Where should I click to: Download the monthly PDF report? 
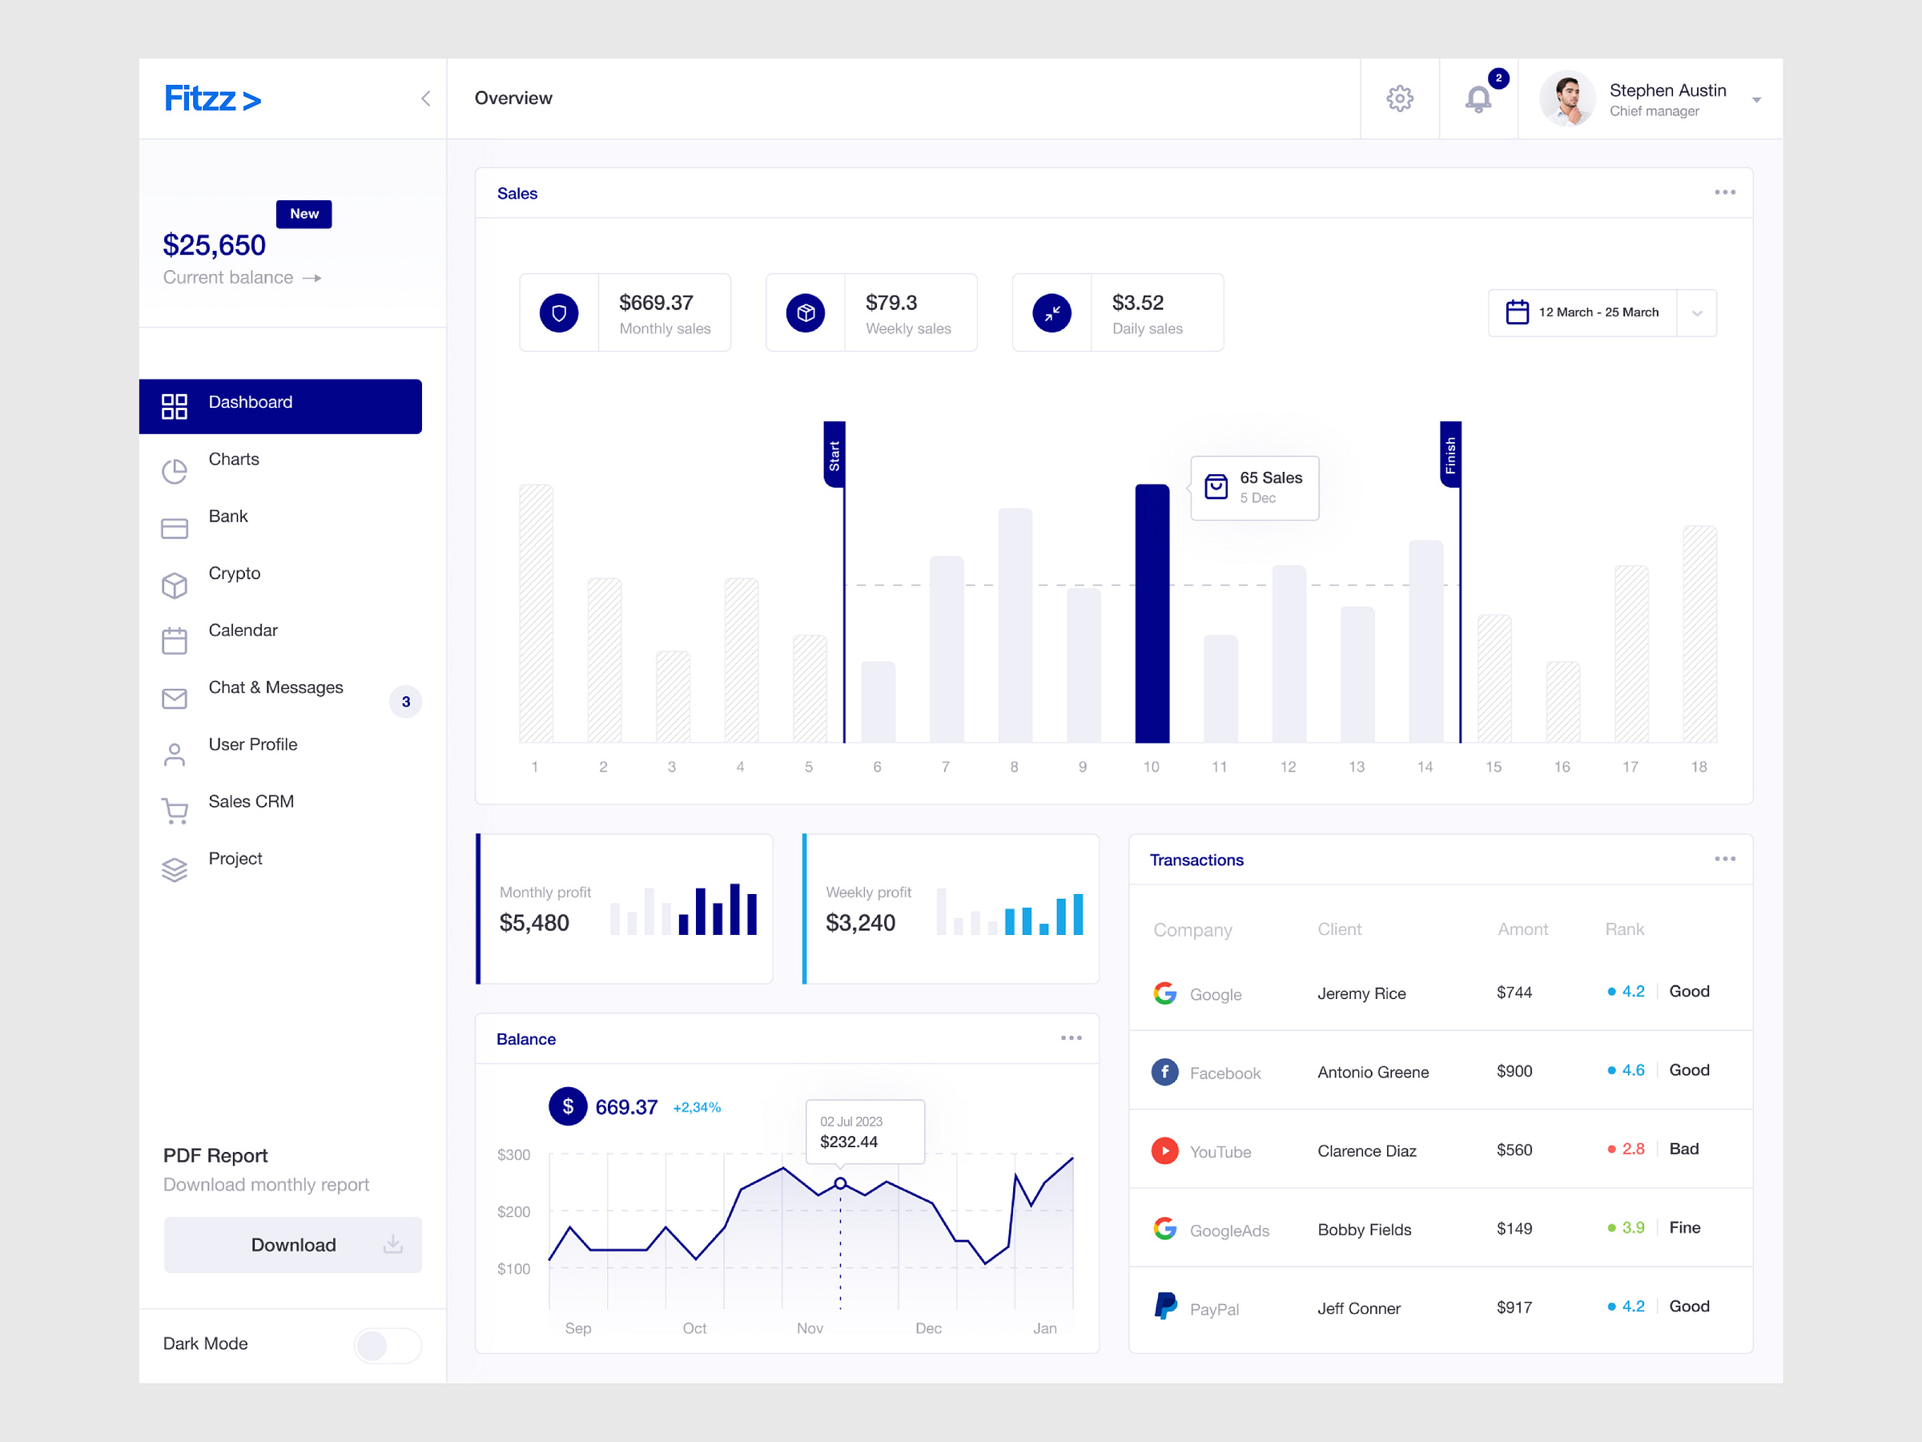point(293,1245)
